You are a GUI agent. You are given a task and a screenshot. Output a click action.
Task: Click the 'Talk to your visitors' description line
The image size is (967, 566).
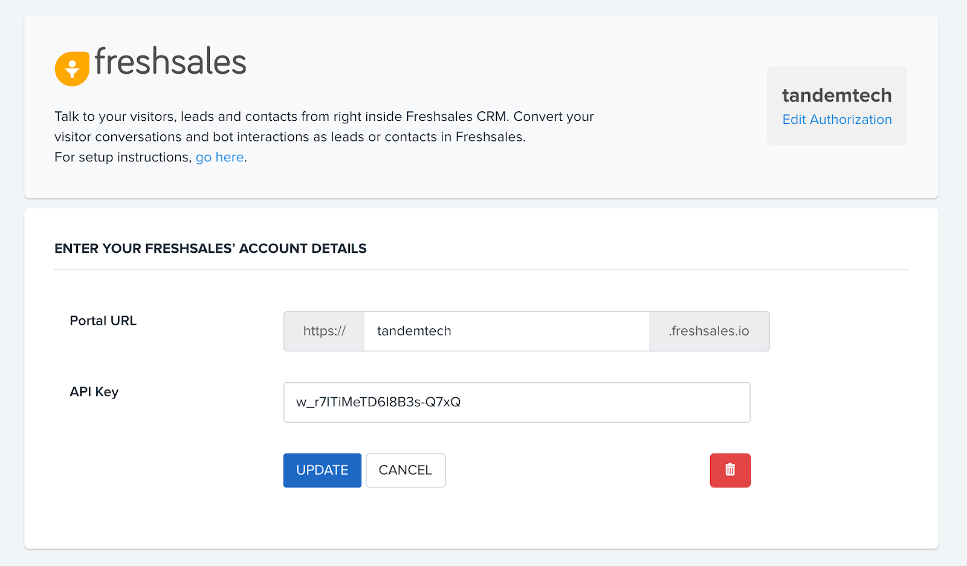(x=324, y=117)
